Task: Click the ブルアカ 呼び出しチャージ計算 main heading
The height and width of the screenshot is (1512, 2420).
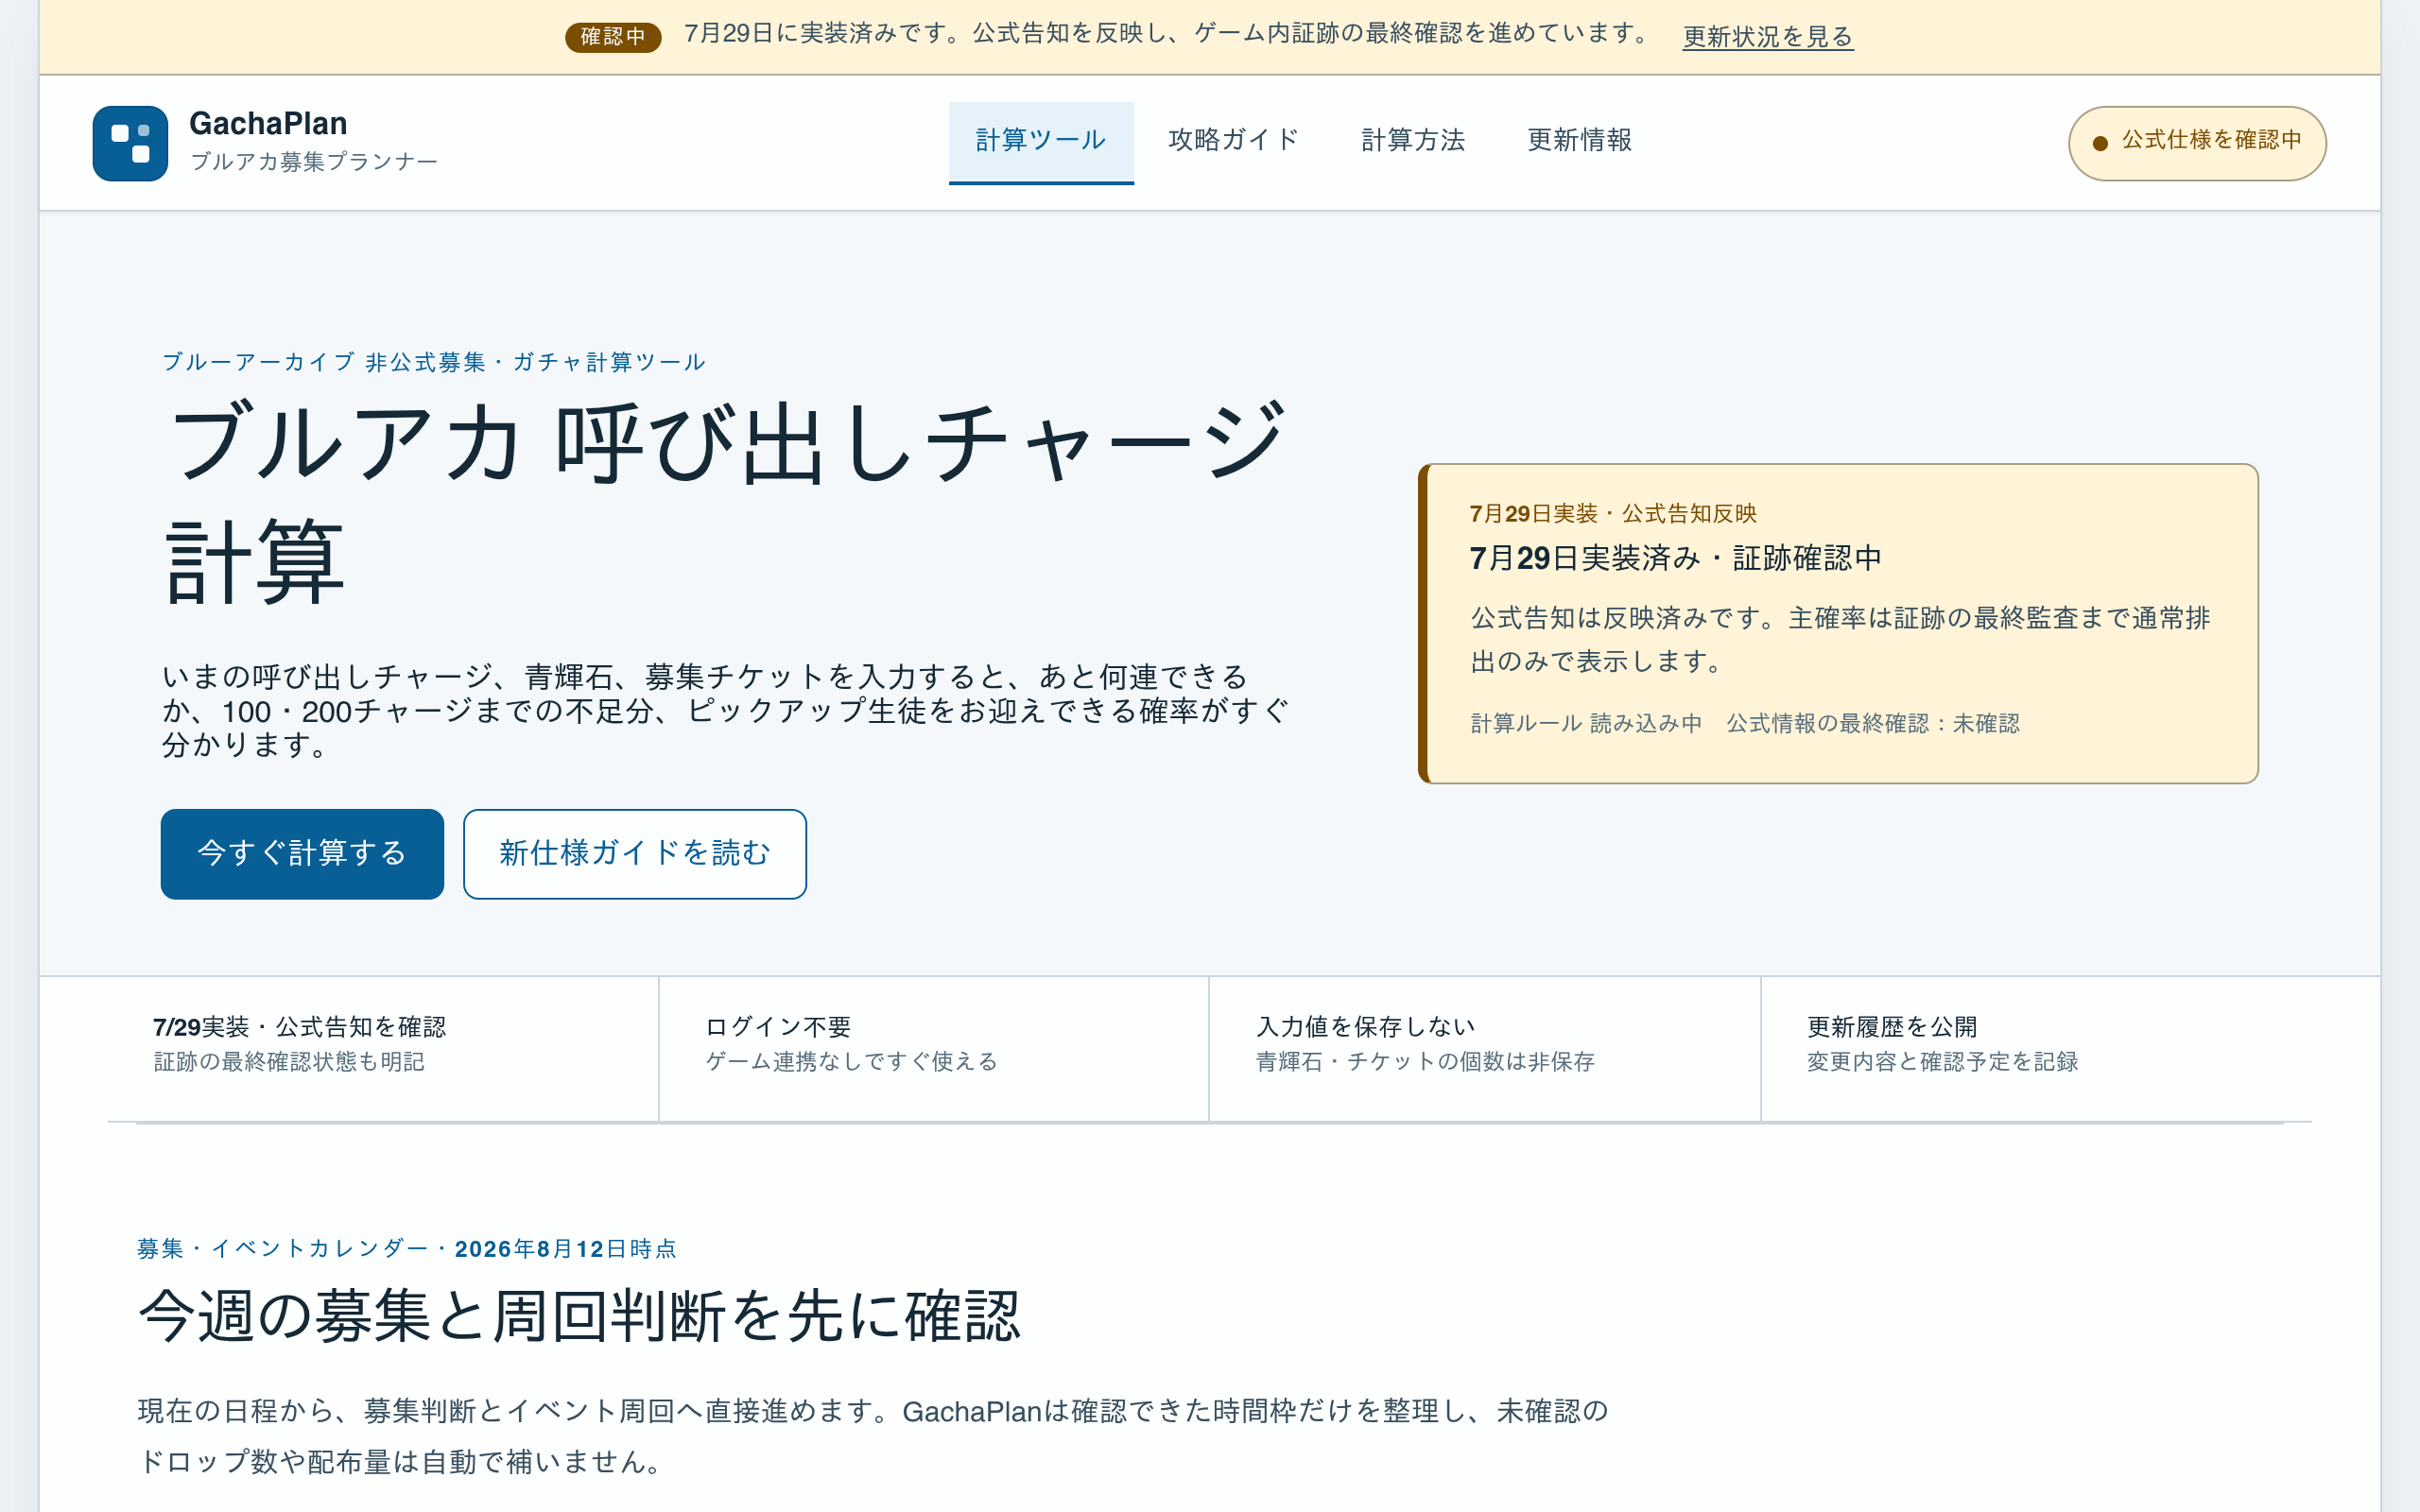Action: click(727, 502)
